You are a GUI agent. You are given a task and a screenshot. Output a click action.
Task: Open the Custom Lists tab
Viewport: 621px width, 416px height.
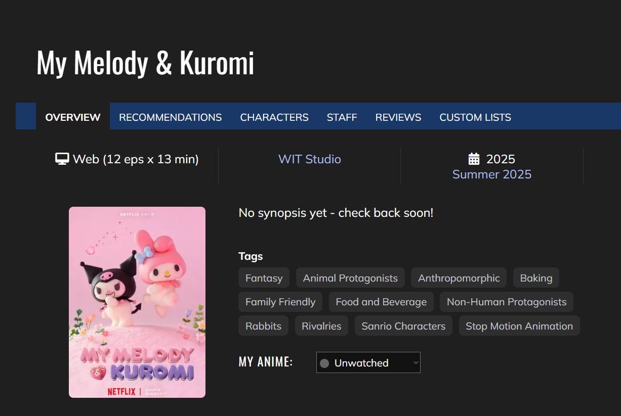pyautogui.click(x=475, y=117)
